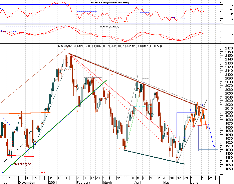This screenshot has width=234, height=184.
Task: Click the RSI axis value 70
Action: click(231, 5)
